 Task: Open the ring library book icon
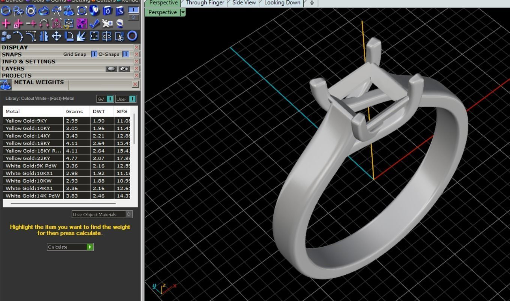coord(107,10)
